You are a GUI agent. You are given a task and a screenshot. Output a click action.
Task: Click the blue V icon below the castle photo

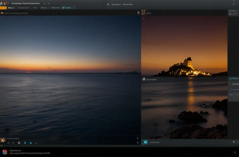click(x=145, y=142)
